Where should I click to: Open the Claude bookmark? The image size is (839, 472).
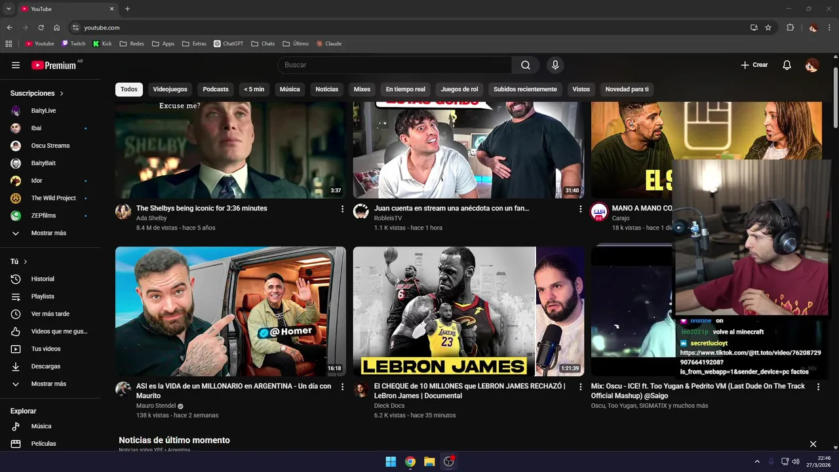pos(329,44)
